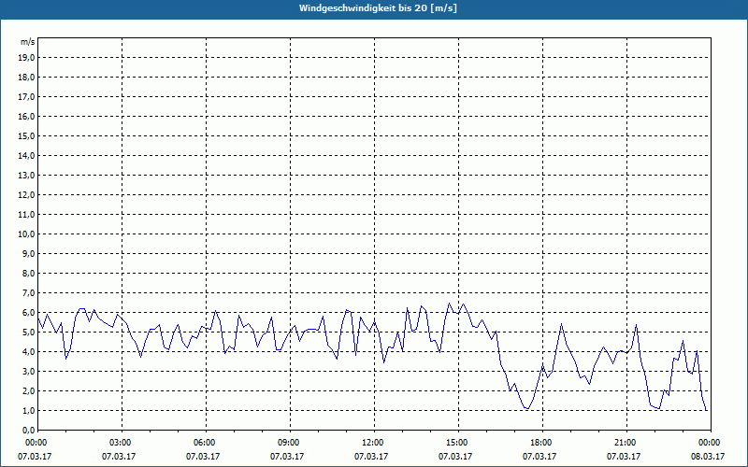
Task: Click the date label under 18:00
Action: pos(539,457)
